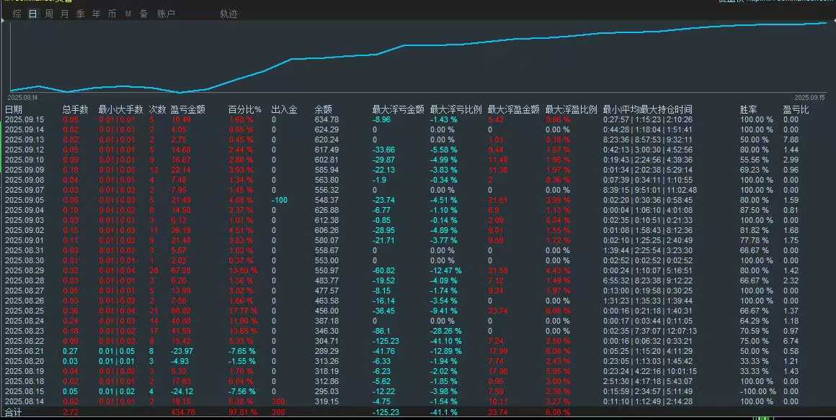Select the 2025.08.29 date cell
Image resolution: width=836 pixels, height=420 pixels.
point(25,270)
